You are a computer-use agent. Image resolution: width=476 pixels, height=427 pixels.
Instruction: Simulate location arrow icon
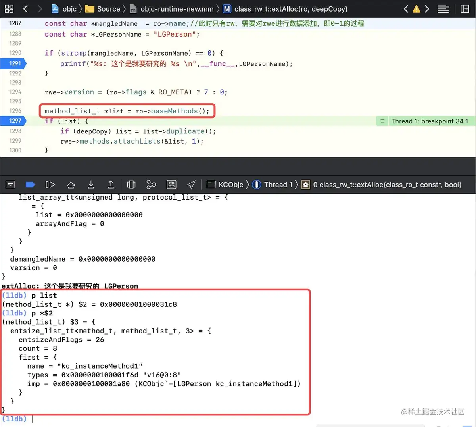pos(191,185)
